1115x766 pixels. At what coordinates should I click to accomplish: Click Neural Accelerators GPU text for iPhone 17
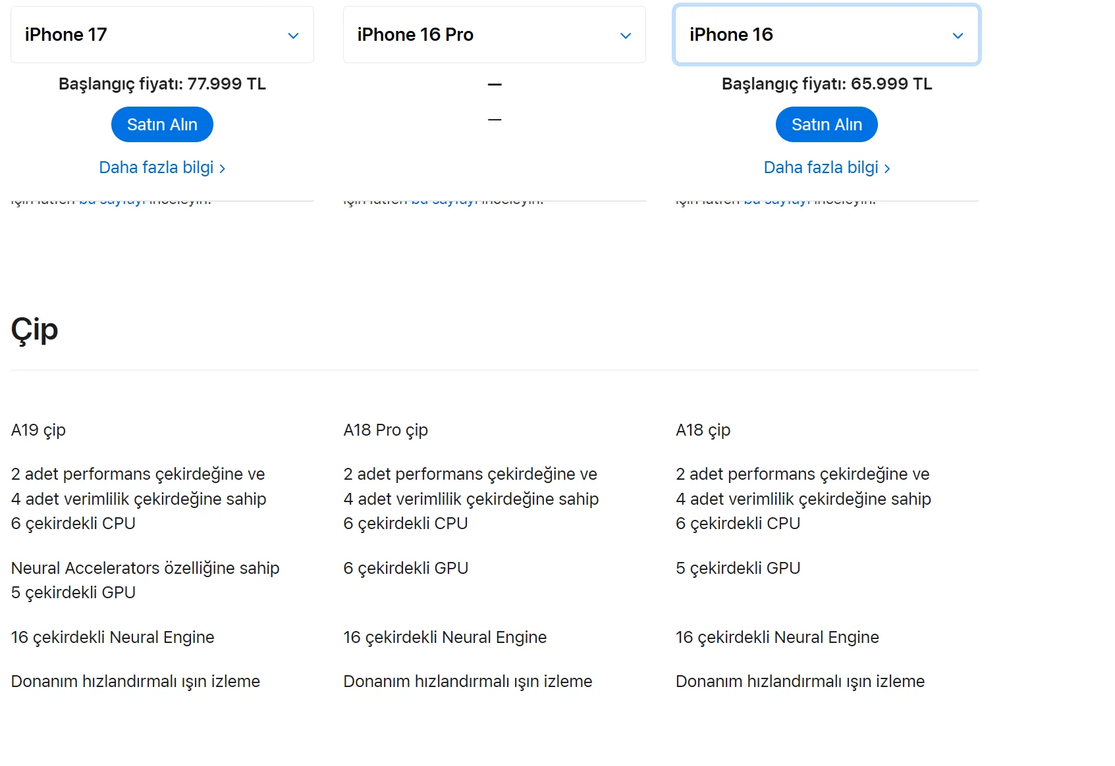pos(146,580)
